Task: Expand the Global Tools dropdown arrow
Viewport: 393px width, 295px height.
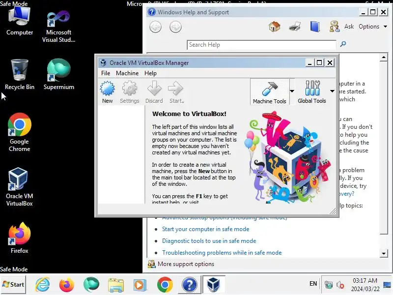Action: [332, 91]
